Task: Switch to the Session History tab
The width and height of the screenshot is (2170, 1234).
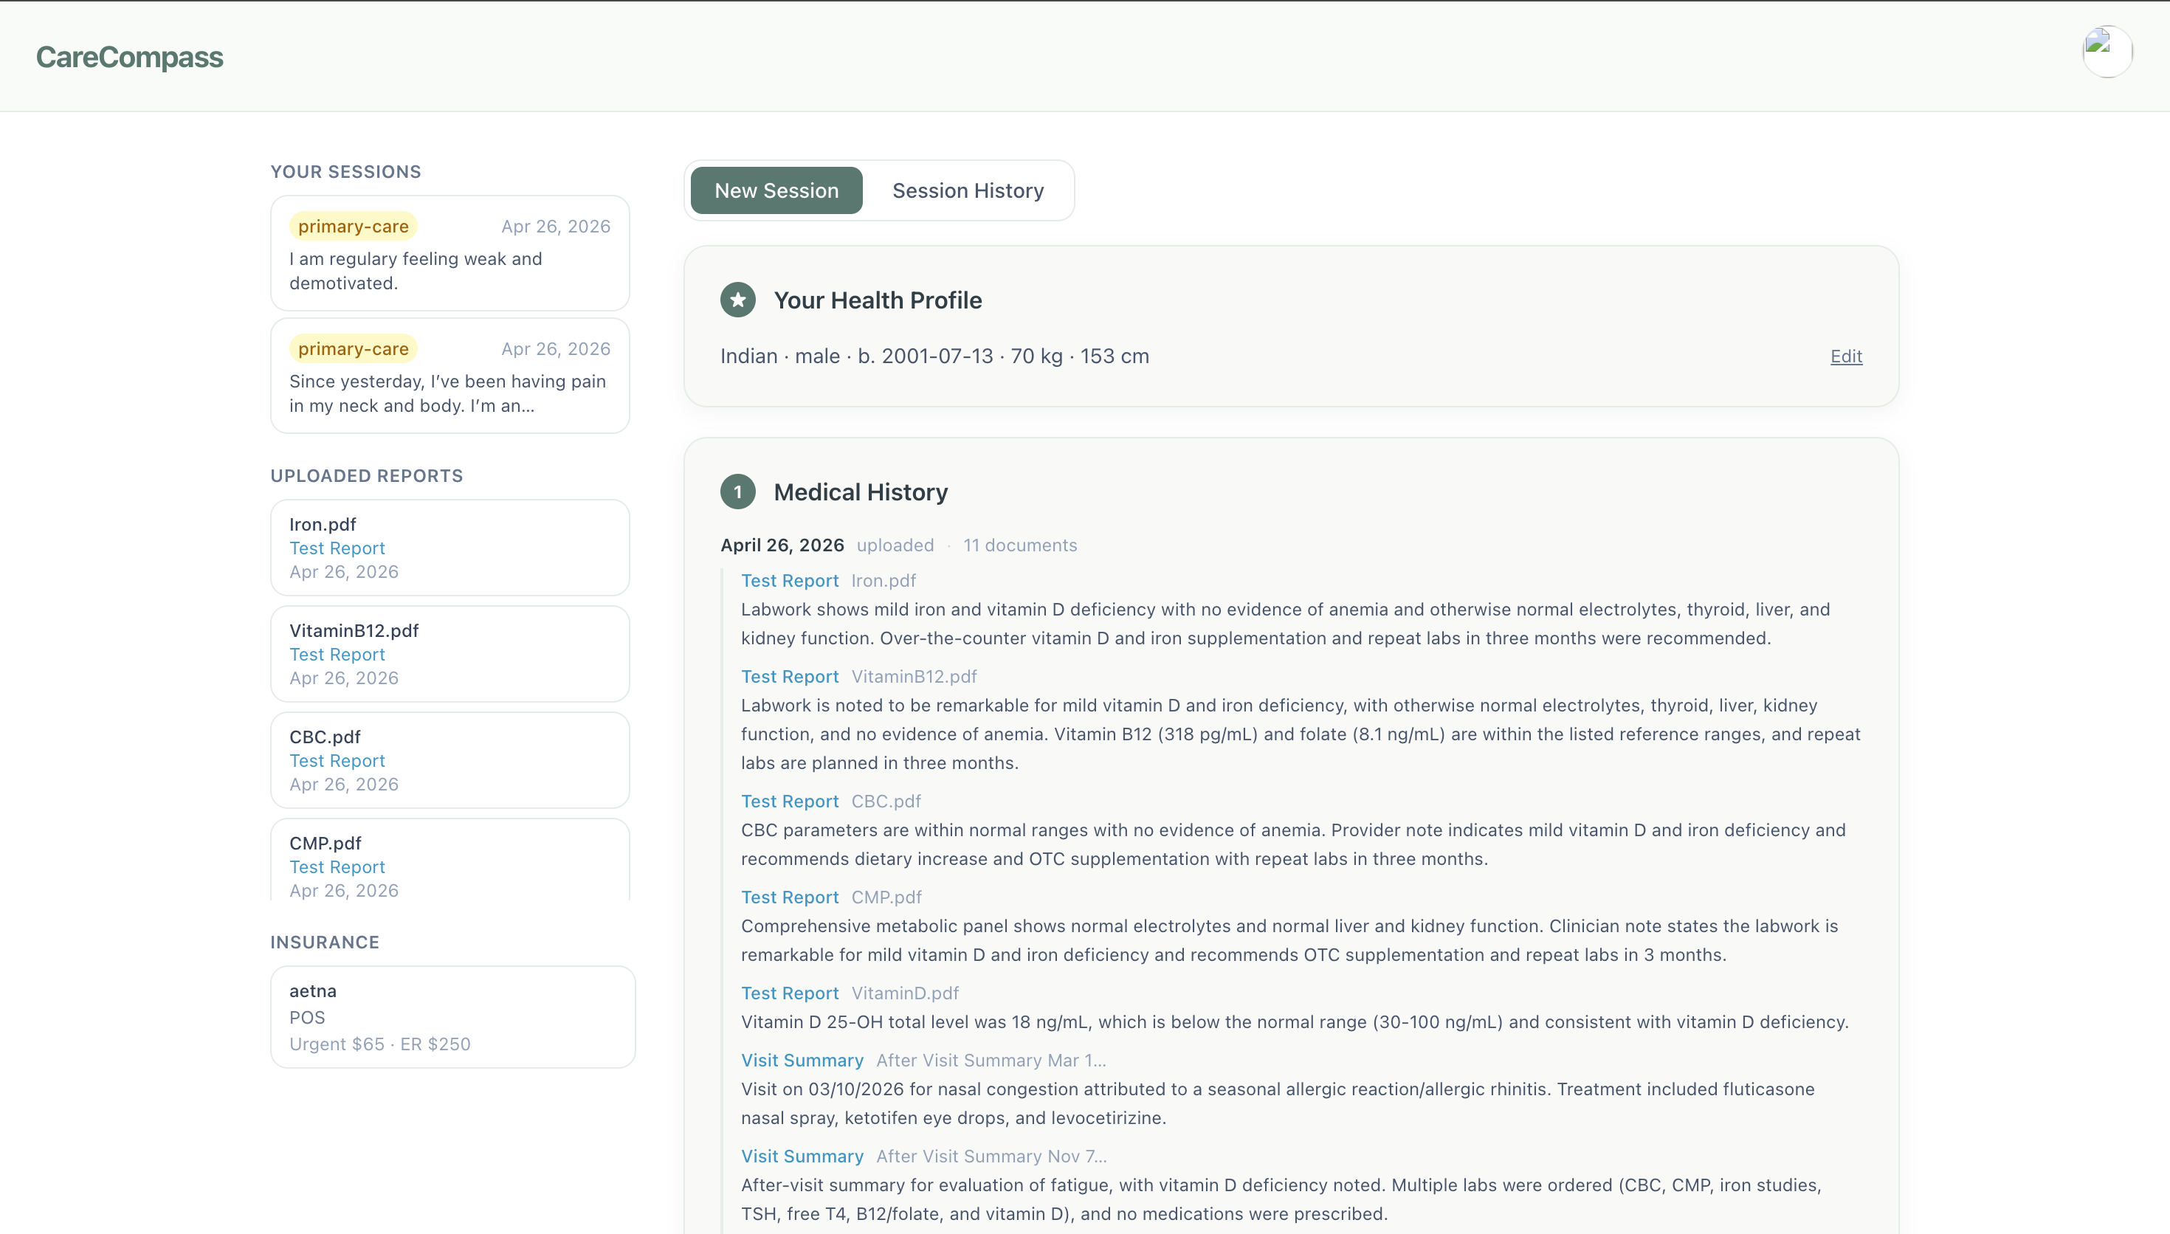Action: [967, 190]
